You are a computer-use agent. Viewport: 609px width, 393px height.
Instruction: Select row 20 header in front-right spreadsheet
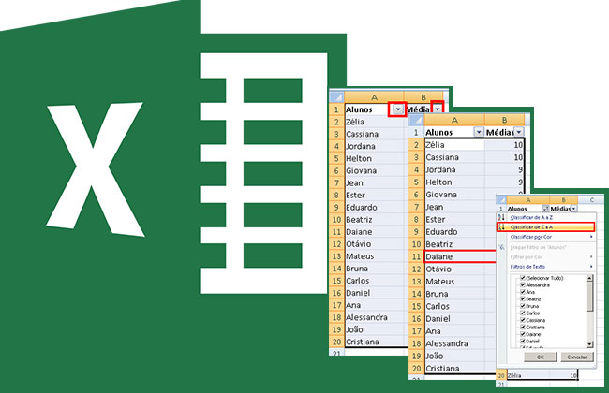(x=501, y=375)
